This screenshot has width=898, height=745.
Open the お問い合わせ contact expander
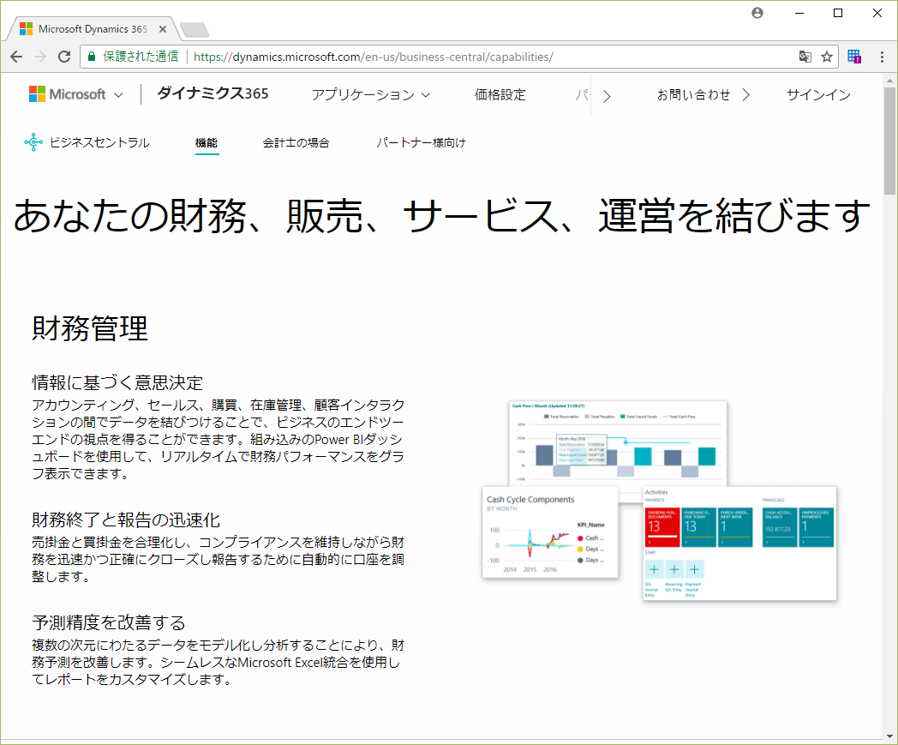click(x=703, y=95)
